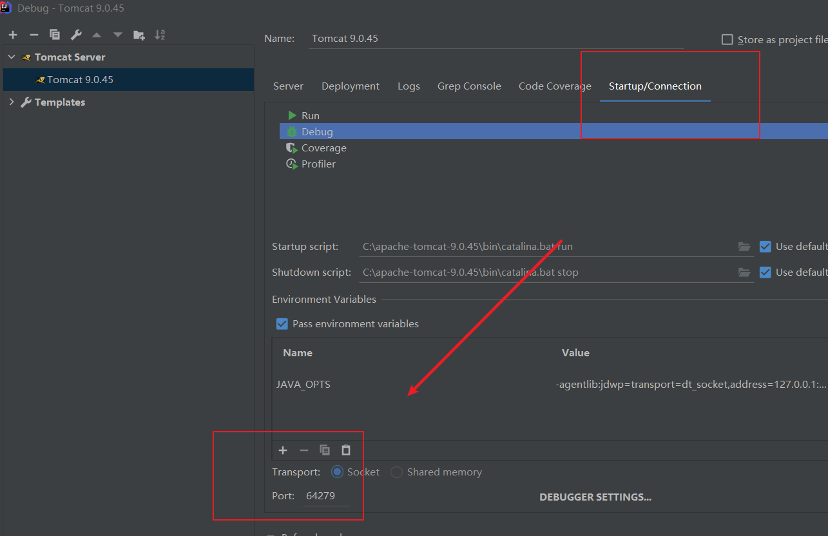Viewport: 828px width, 536px height.
Task: Click the Value column header in variables table
Action: pyautogui.click(x=575, y=353)
